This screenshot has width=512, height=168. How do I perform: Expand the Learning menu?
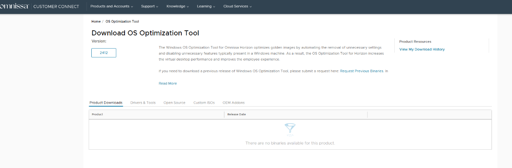click(206, 6)
